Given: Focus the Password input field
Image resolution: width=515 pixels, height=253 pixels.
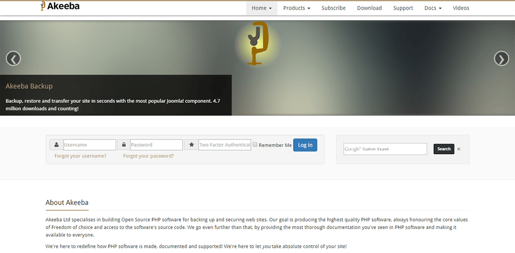Looking at the screenshot, I should tap(156, 145).
